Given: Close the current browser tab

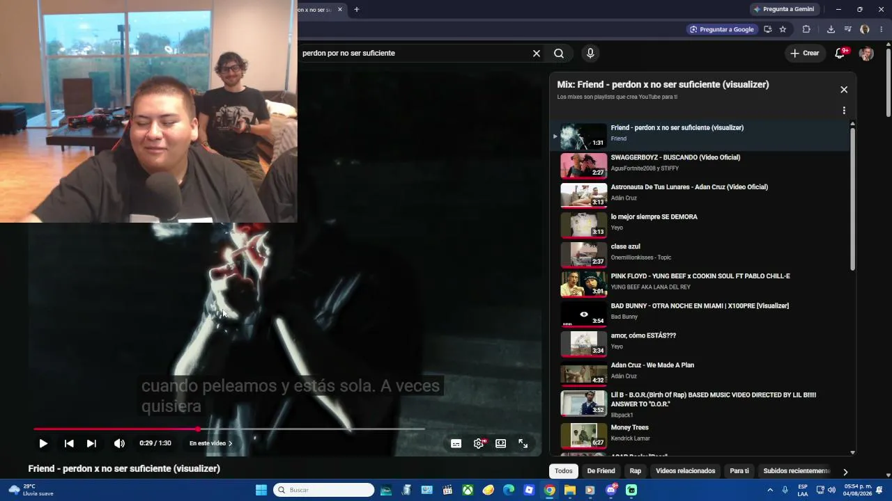Looking at the screenshot, I should [x=340, y=10].
